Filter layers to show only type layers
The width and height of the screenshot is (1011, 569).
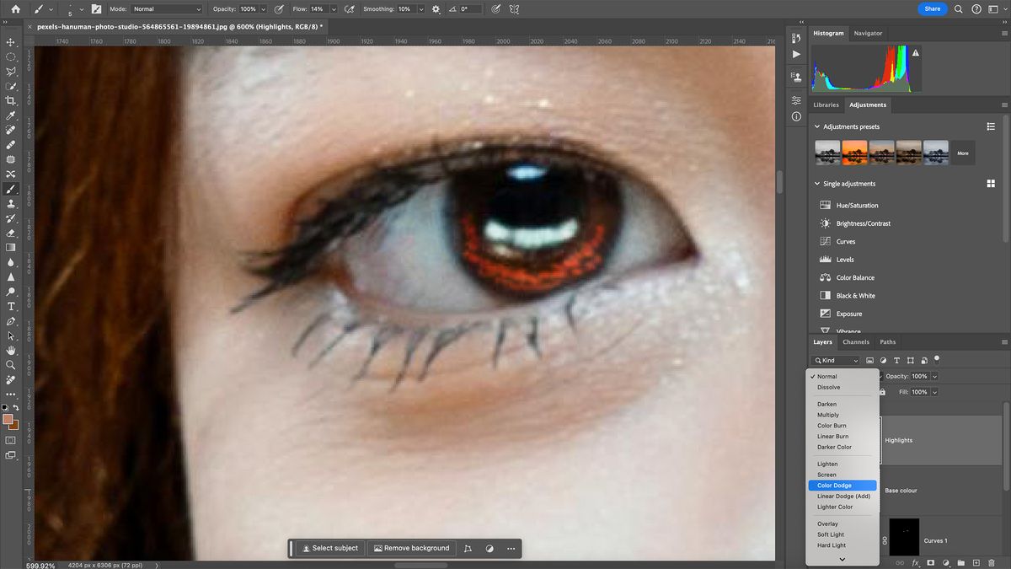pos(896,360)
